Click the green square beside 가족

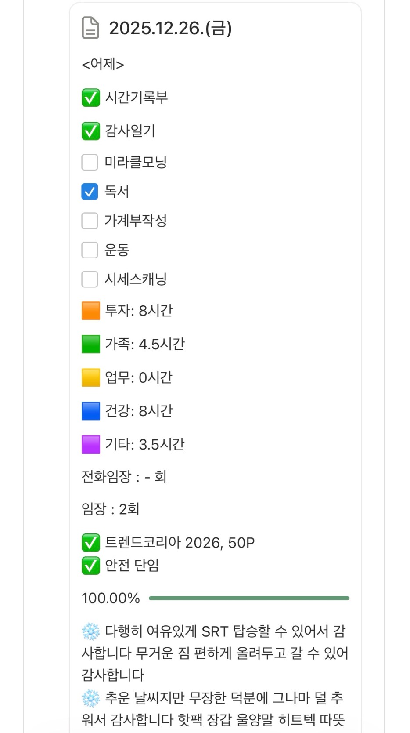(x=91, y=344)
